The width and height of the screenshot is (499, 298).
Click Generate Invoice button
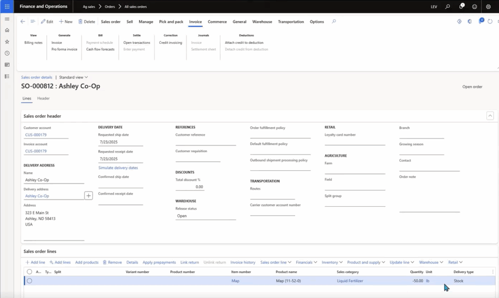point(57,42)
